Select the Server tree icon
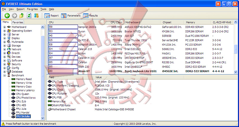The height and width of the screenshot is (127, 239). tap(9, 35)
